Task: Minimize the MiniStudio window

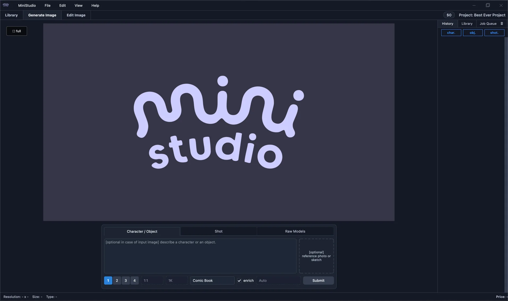Action: (x=474, y=5)
